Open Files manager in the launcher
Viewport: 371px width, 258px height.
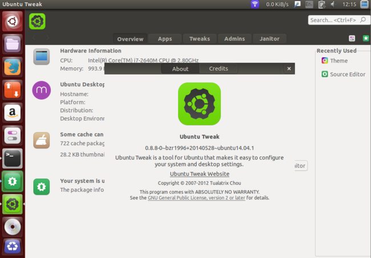point(13,44)
